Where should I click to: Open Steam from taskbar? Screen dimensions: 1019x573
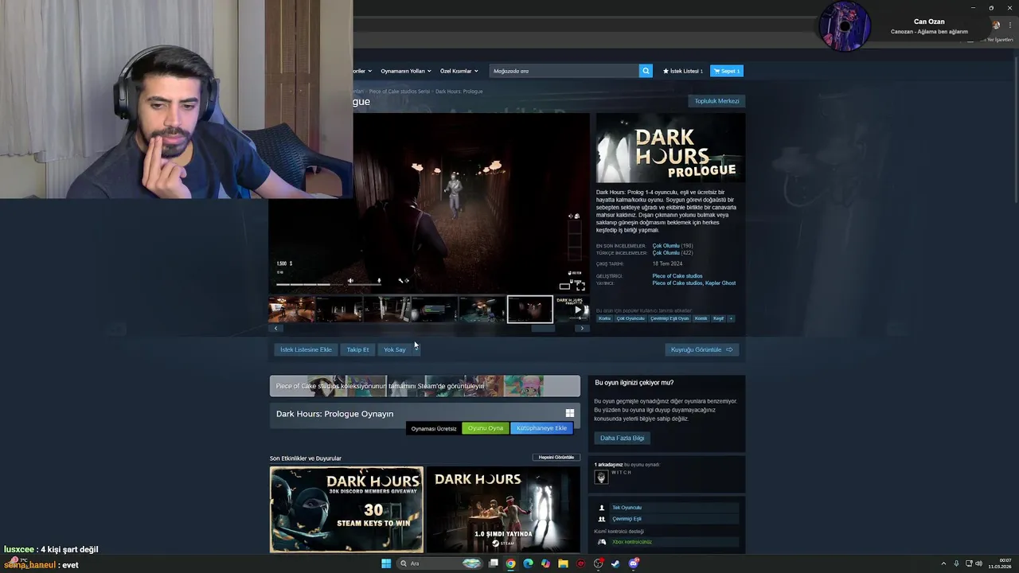pyautogui.click(x=615, y=563)
